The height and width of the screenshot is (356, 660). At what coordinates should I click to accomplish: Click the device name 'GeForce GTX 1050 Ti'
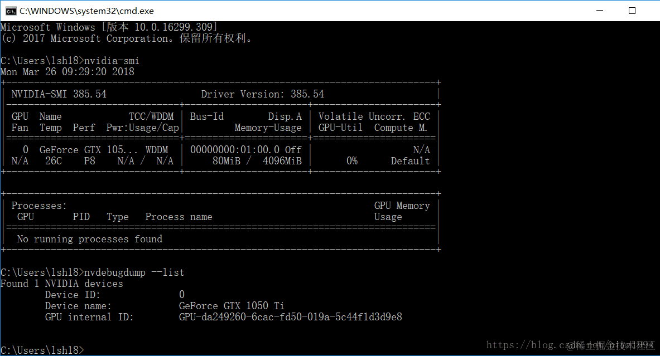(x=232, y=306)
